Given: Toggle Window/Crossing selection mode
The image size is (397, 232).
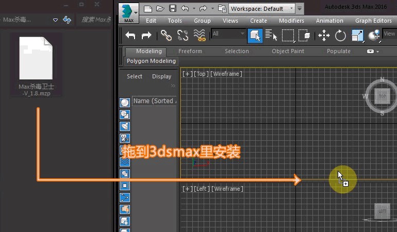Looking at the screenshot, I should [x=304, y=35].
